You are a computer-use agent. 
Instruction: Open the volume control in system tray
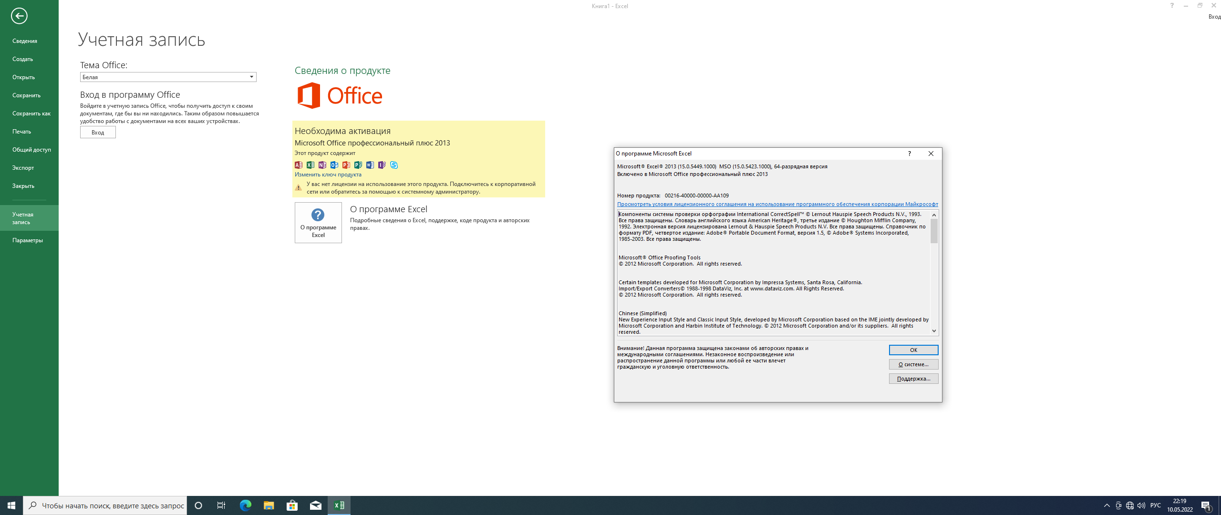coord(1141,505)
